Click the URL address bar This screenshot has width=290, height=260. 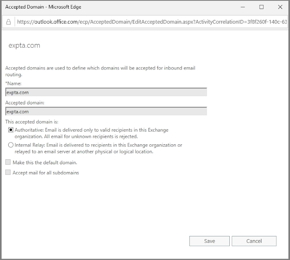pyautogui.click(x=150, y=21)
